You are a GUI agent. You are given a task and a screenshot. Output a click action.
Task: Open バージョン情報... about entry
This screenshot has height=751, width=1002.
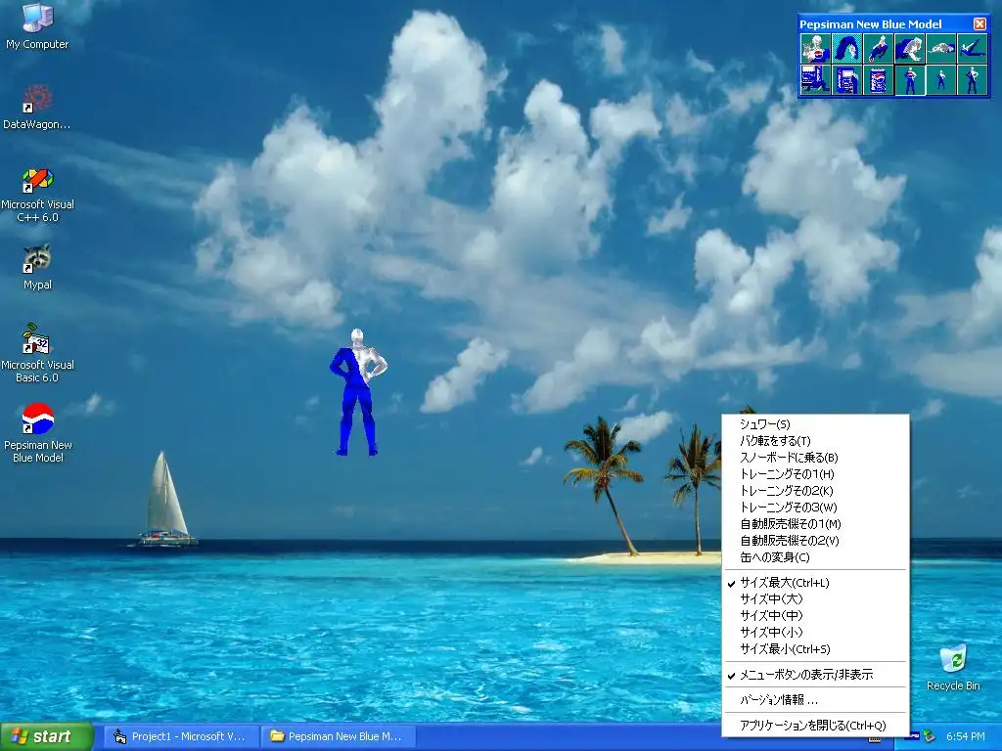tap(815, 700)
